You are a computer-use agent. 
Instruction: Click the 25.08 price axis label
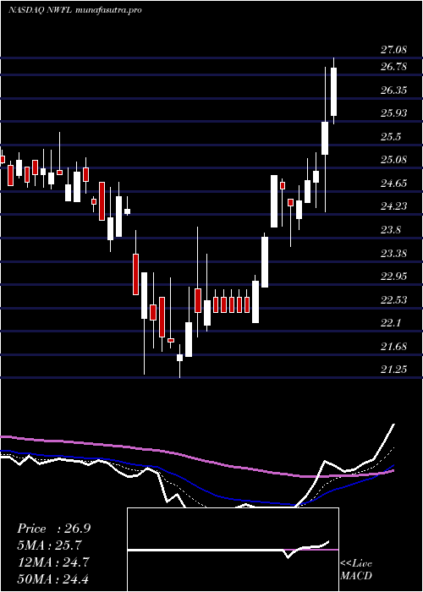(393, 160)
